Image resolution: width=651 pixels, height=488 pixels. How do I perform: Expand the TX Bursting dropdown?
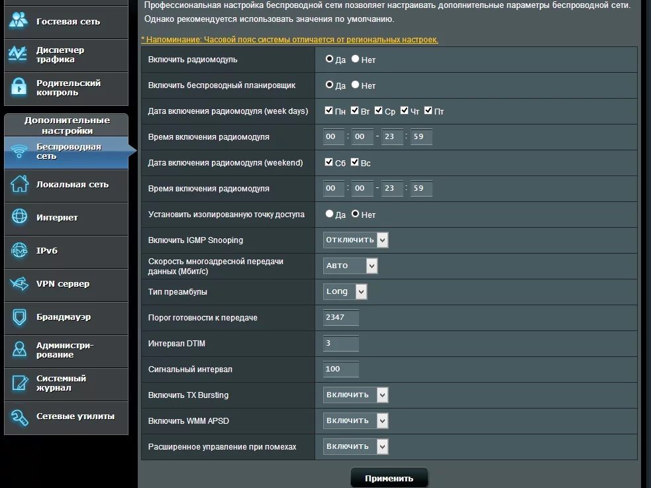[x=356, y=395]
